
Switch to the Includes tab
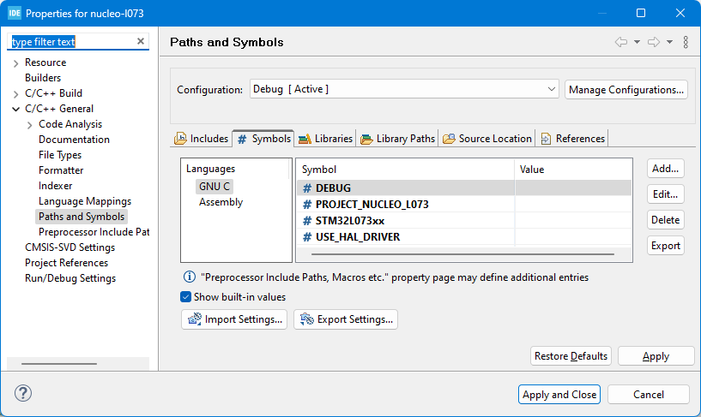pyautogui.click(x=202, y=139)
